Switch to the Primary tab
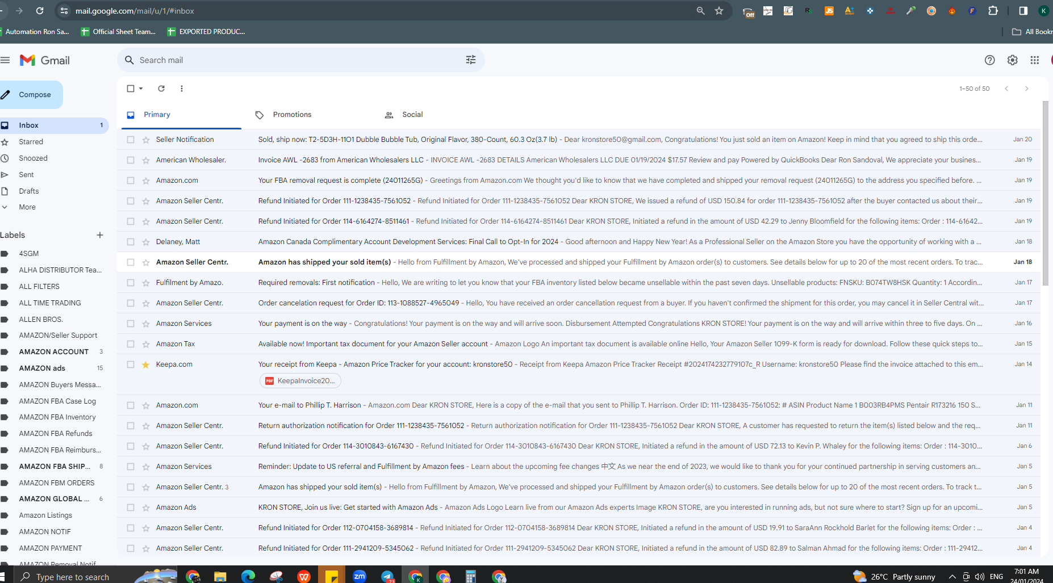The height and width of the screenshot is (583, 1053). pos(181,115)
